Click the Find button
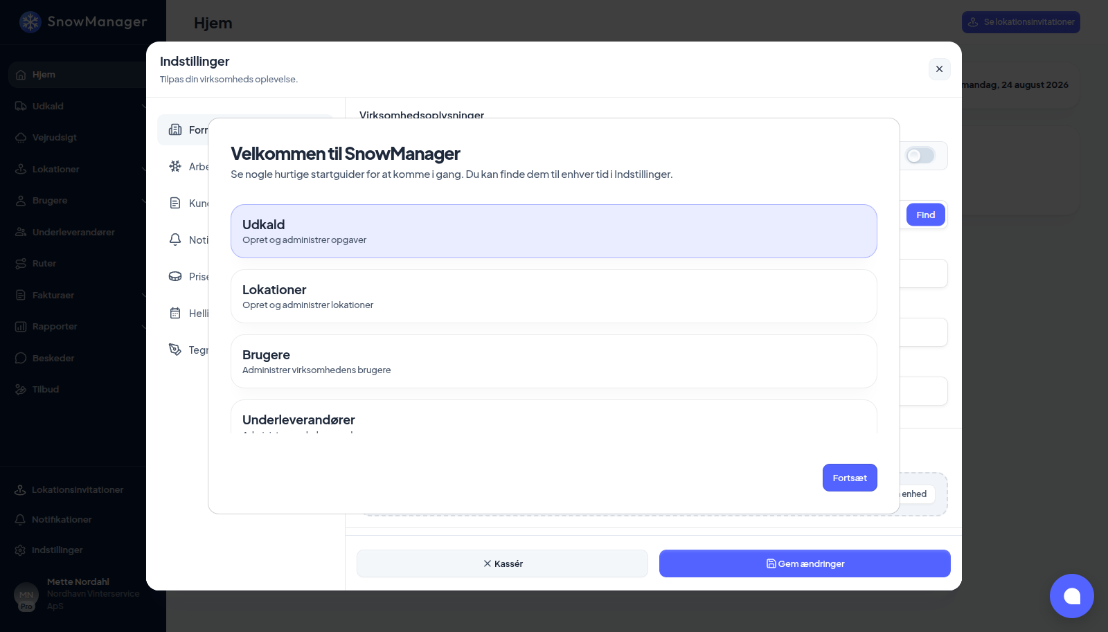The height and width of the screenshot is (632, 1108). click(x=926, y=215)
